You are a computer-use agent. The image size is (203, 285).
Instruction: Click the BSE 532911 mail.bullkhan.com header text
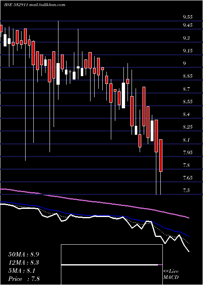click(35, 5)
